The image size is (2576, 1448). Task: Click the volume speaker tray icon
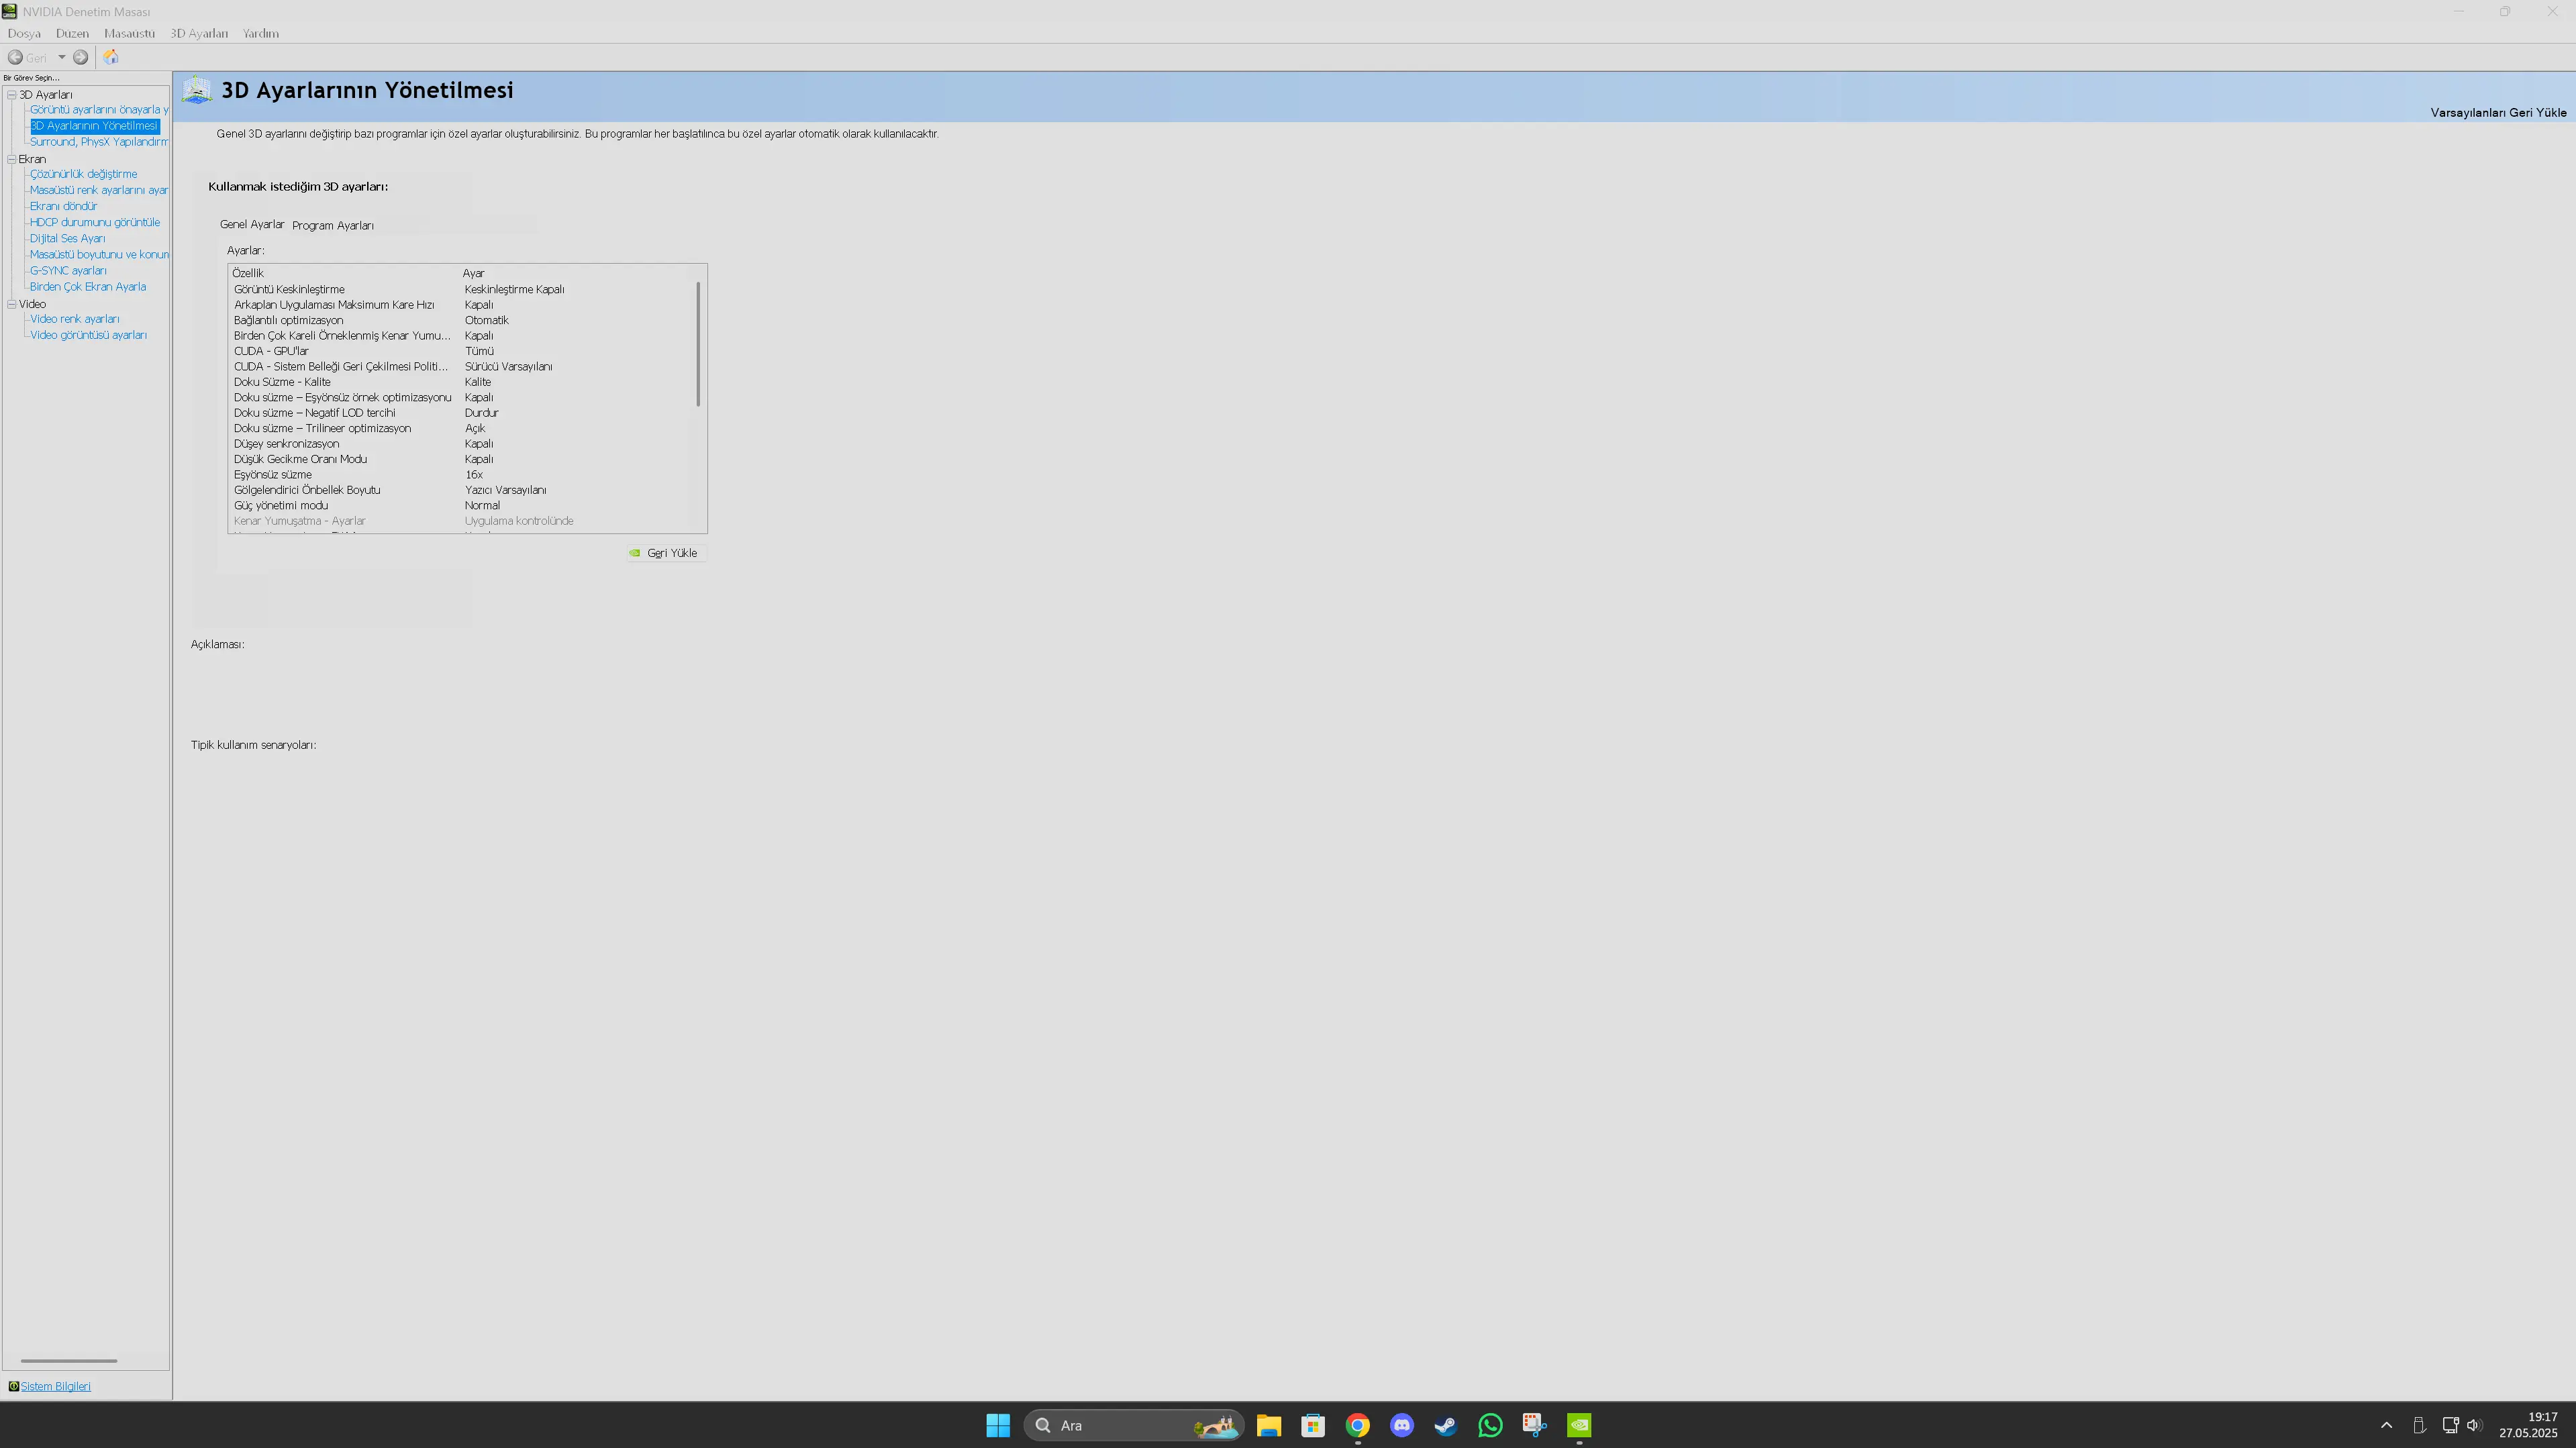[2474, 1425]
